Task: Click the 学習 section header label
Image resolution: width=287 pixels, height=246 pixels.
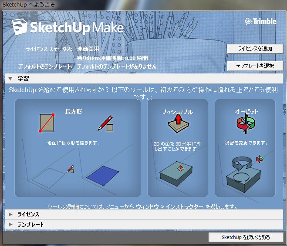Action: [x=23, y=79]
